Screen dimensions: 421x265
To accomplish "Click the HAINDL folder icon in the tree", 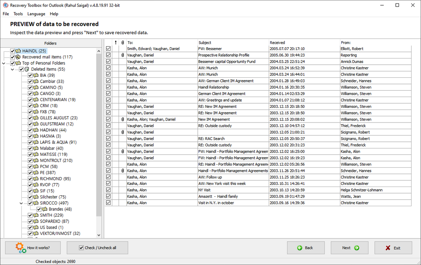I will [19, 51].
